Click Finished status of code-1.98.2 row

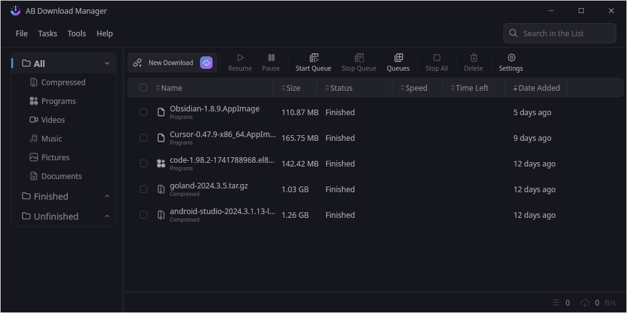(340, 163)
